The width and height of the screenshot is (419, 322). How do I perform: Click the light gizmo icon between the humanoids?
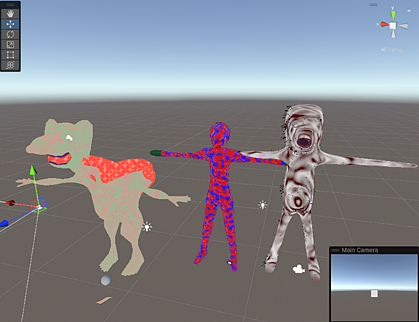click(263, 205)
